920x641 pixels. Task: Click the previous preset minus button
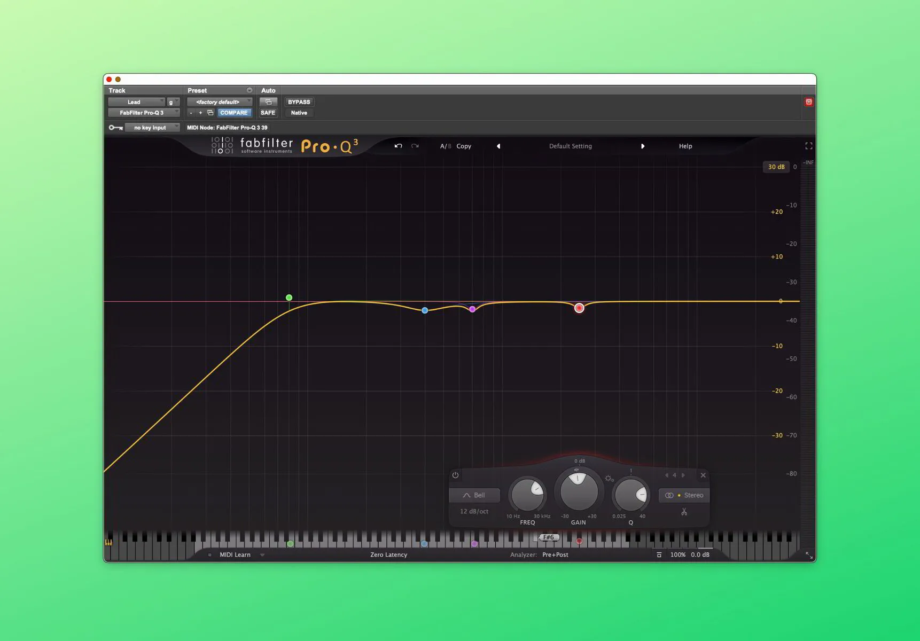(191, 113)
